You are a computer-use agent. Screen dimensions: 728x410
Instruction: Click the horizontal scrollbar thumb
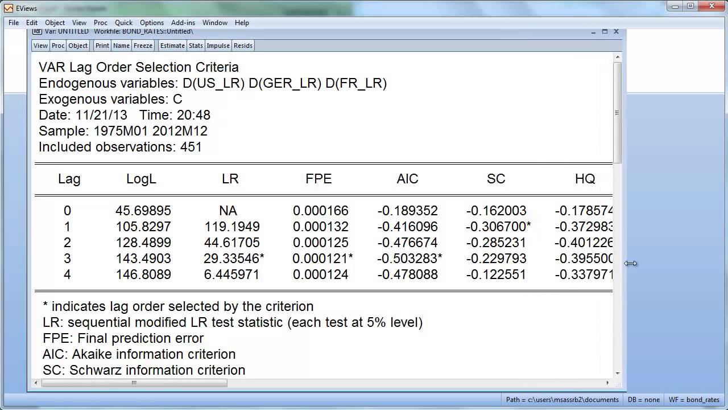coord(134,383)
